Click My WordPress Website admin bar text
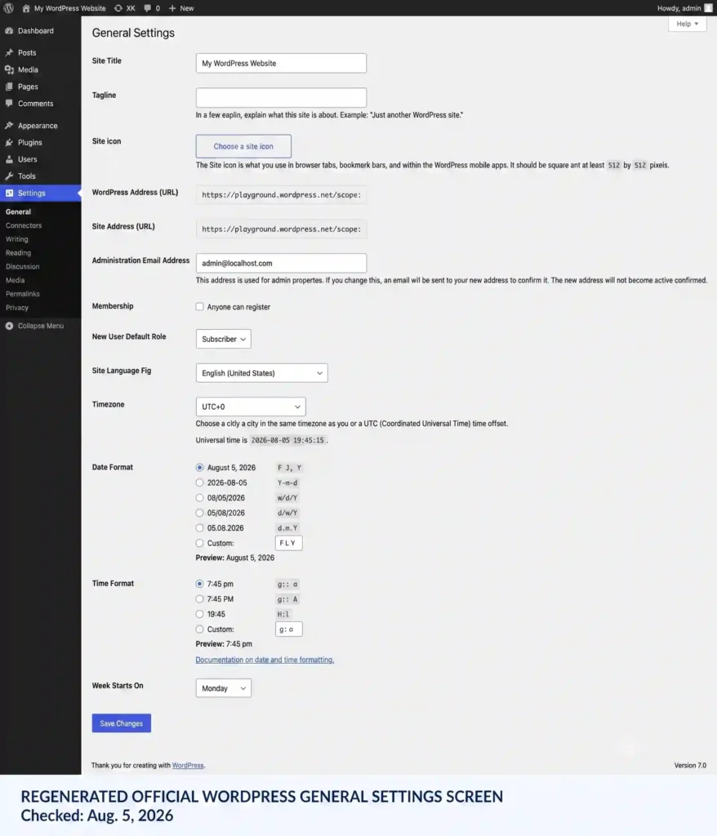The height and width of the screenshot is (836, 717). tap(70, 8)
